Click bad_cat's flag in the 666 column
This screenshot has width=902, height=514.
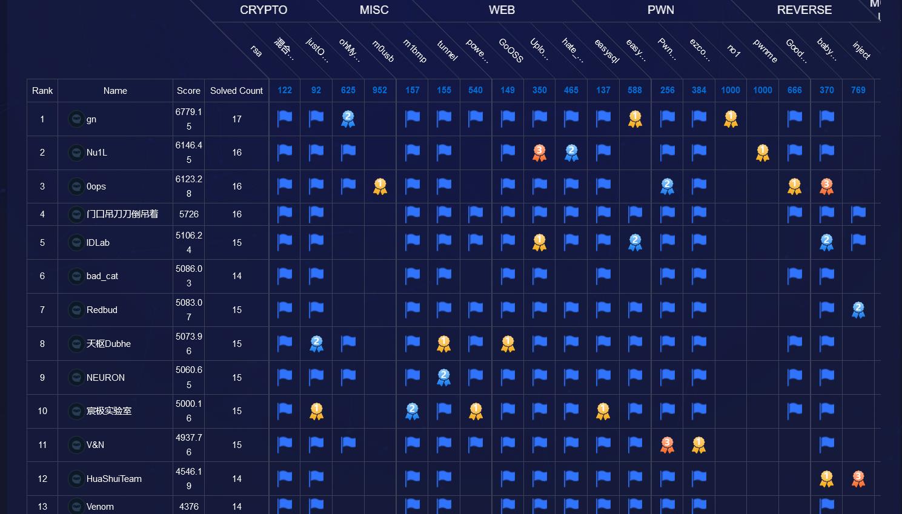(x=795, y=275)
